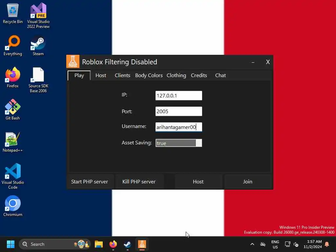Select the Chromium desktop icon
Image resolution: width=336 pixels, height=252 pixels.
coord(13,206)
